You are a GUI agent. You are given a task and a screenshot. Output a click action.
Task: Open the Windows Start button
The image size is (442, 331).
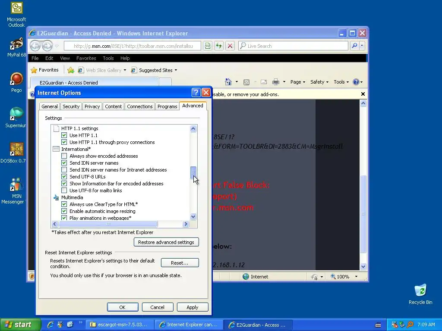20,325
